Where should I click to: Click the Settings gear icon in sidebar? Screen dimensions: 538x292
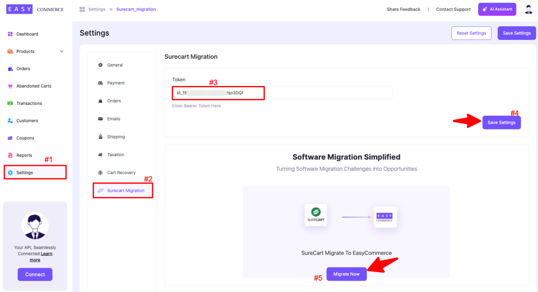pos(11,172)
